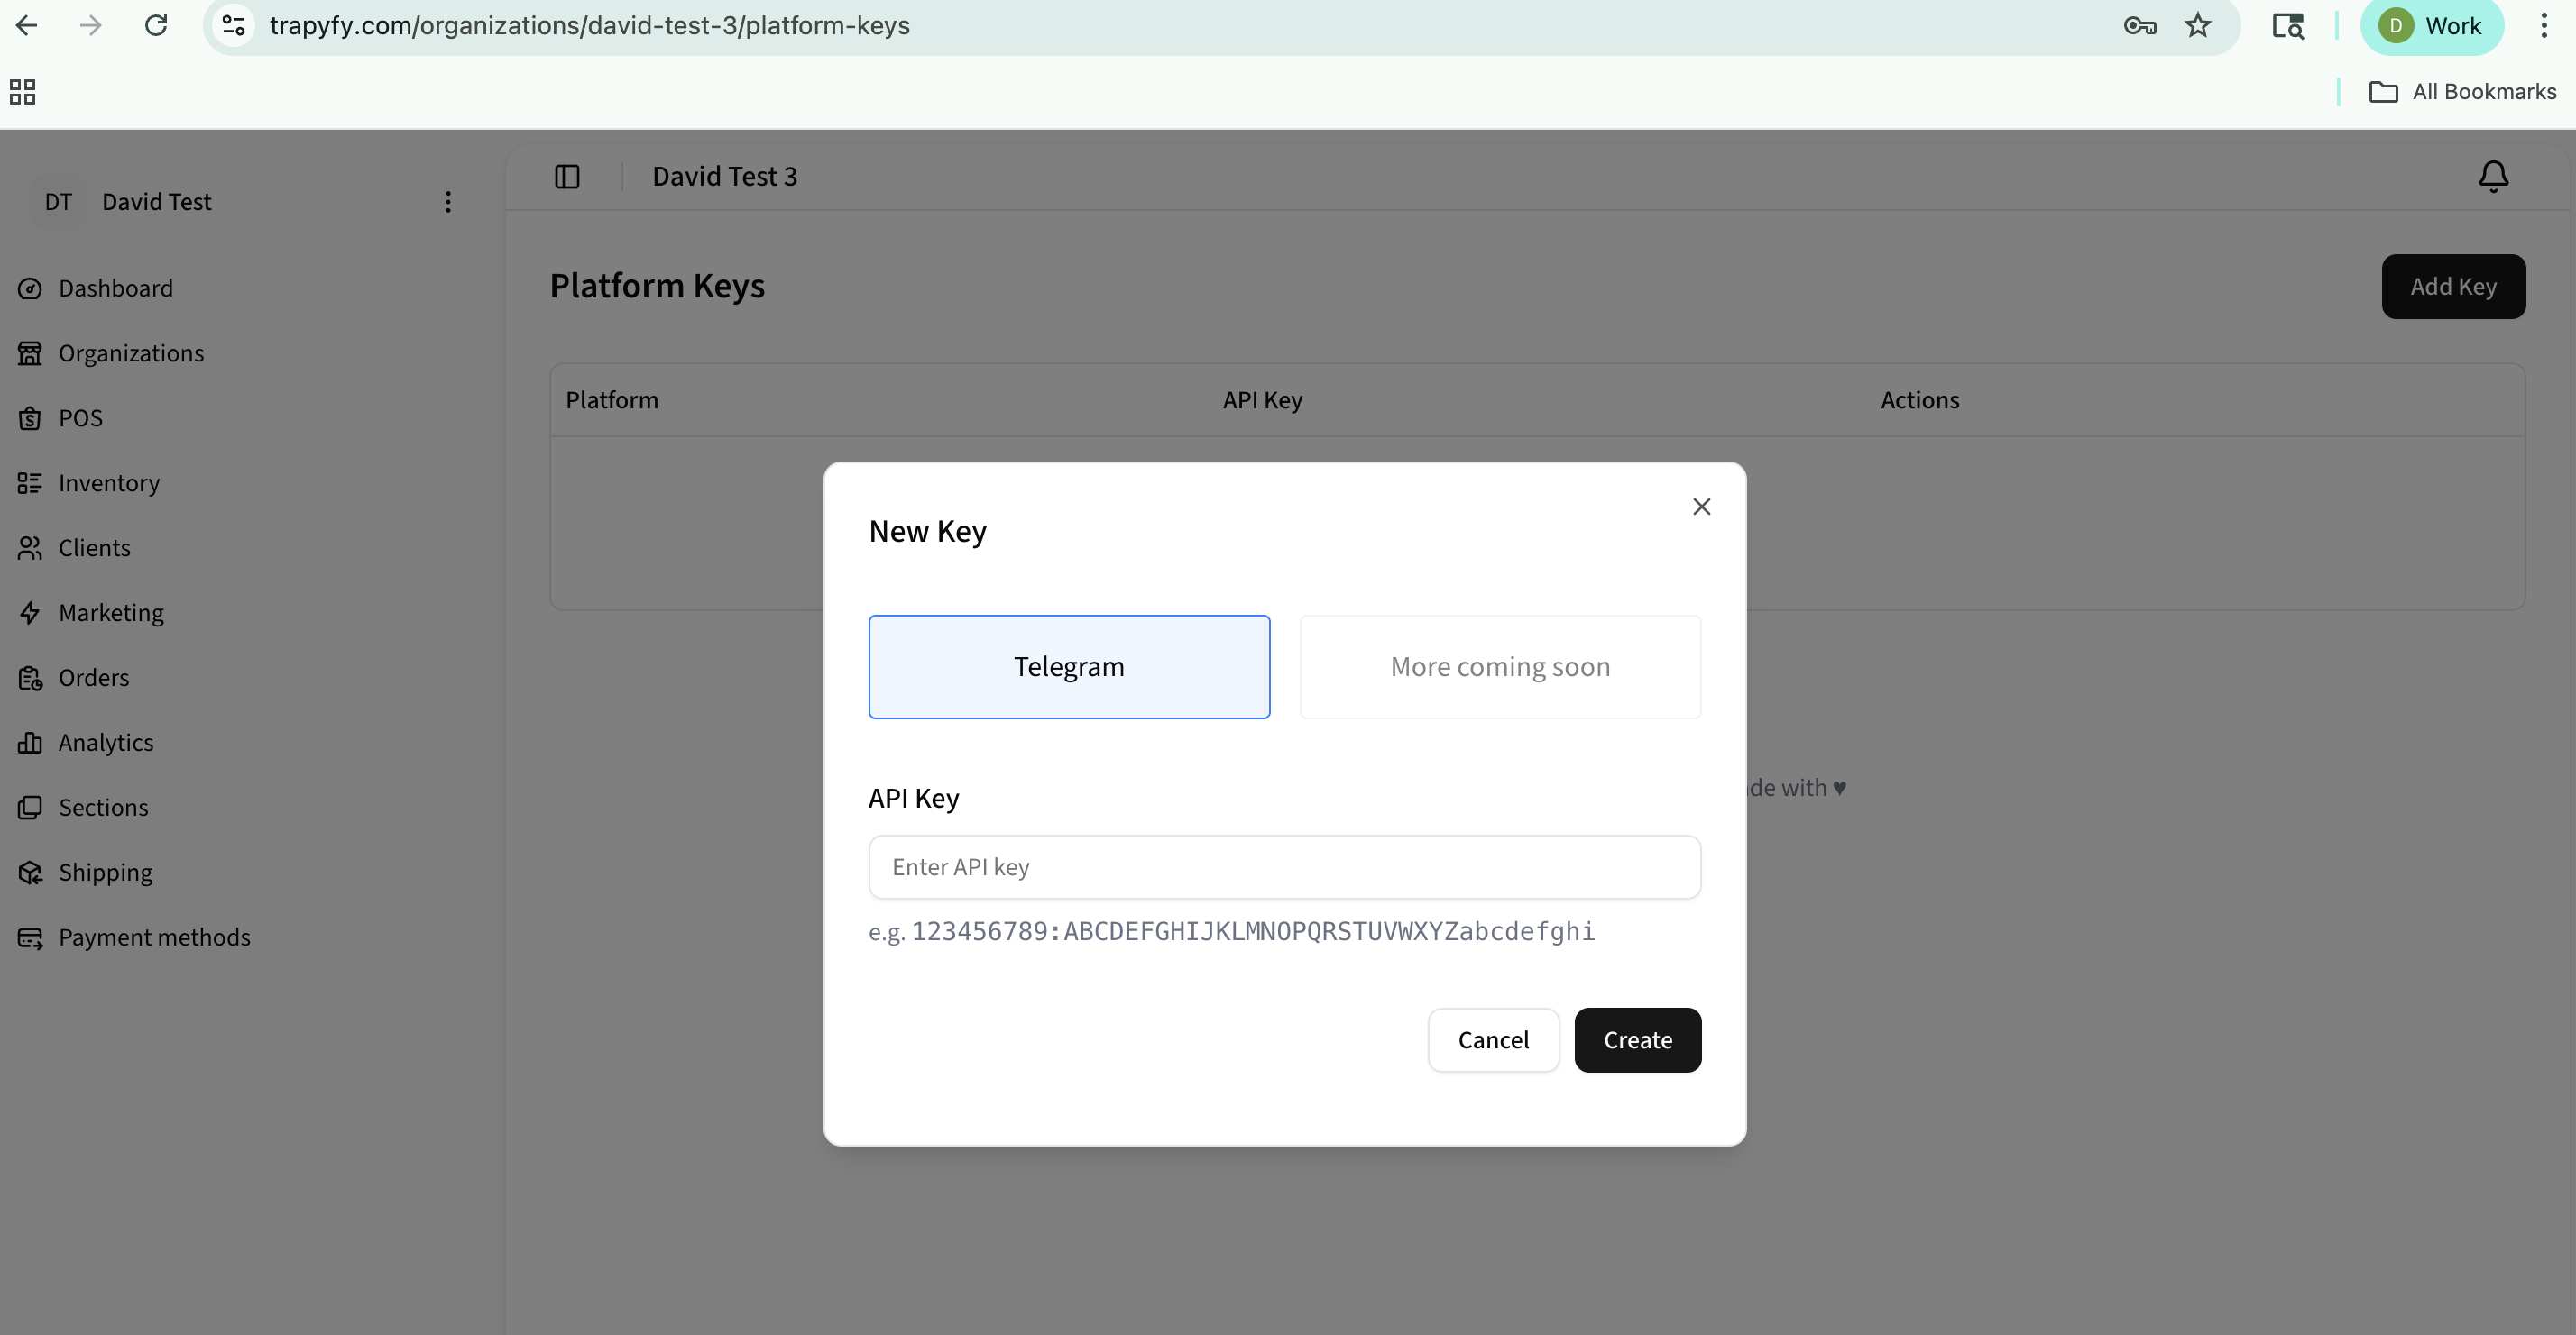Toggle the sidebar panel icon
Image resolution: width=2576 pixels, height=1335 pixels.
coord(567,177)
